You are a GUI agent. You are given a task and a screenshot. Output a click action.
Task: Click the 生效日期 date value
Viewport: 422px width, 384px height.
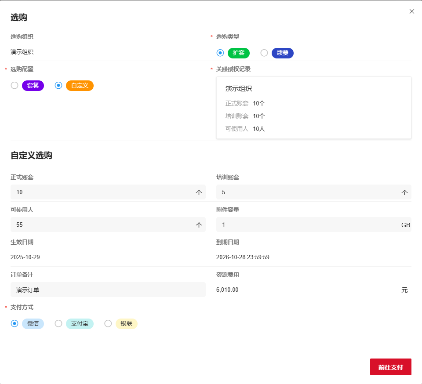tap(27, 257)
